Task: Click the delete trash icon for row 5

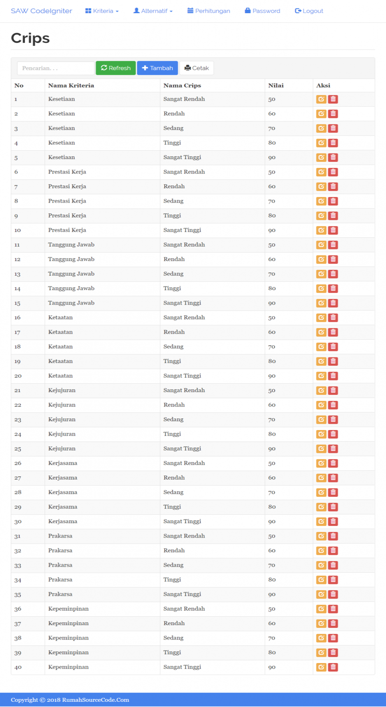Action: click(x=333, y=157)
